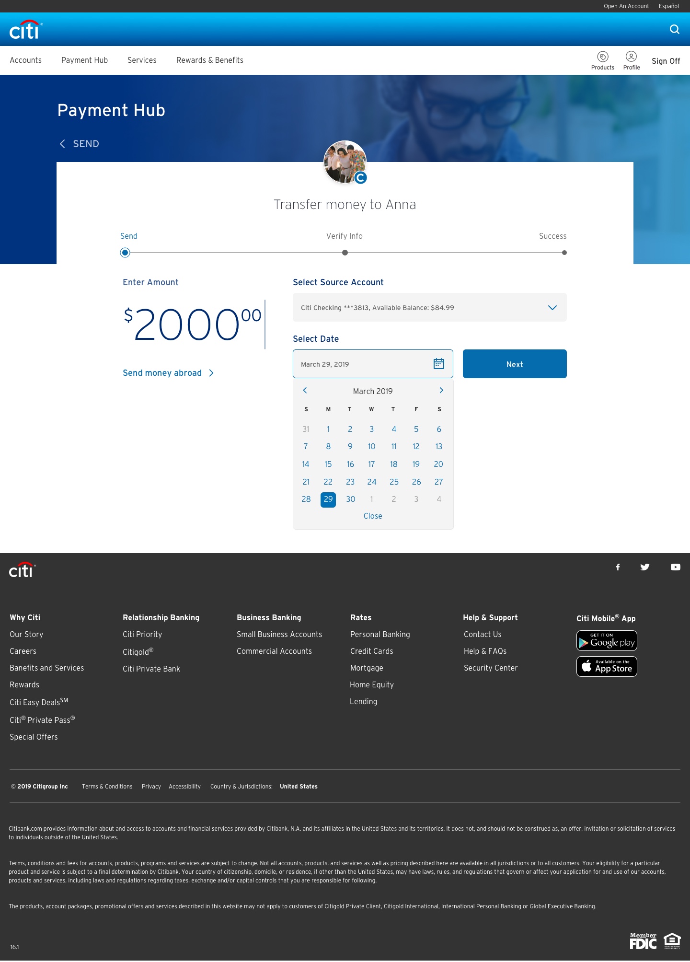The width and height of the screenshot is (690, 962).
Task: Click the Equal Housing Lender icon
Action: [672, 941]
